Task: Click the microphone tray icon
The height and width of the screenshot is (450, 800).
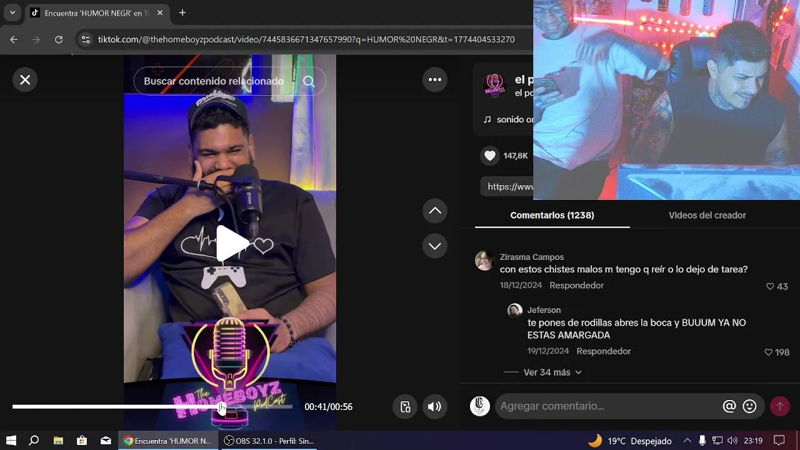Action: point(702,441)
